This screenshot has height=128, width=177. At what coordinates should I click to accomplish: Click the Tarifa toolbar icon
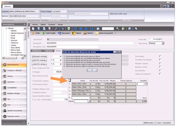(x=36, y=33)
